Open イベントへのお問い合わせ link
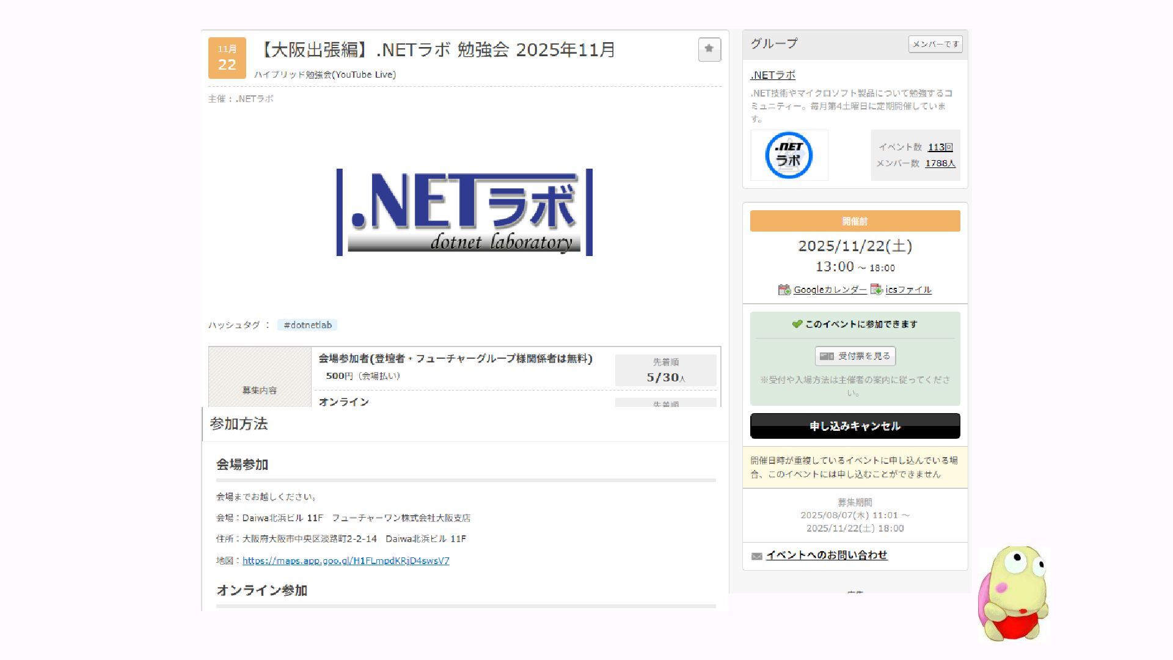This screenshot has height=660, width=1173. (827, 555)
